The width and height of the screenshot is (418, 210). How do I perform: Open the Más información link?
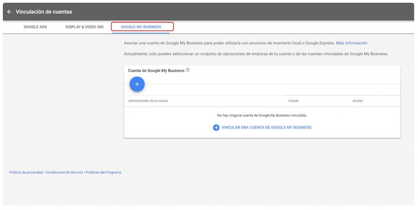coord(351,43)
